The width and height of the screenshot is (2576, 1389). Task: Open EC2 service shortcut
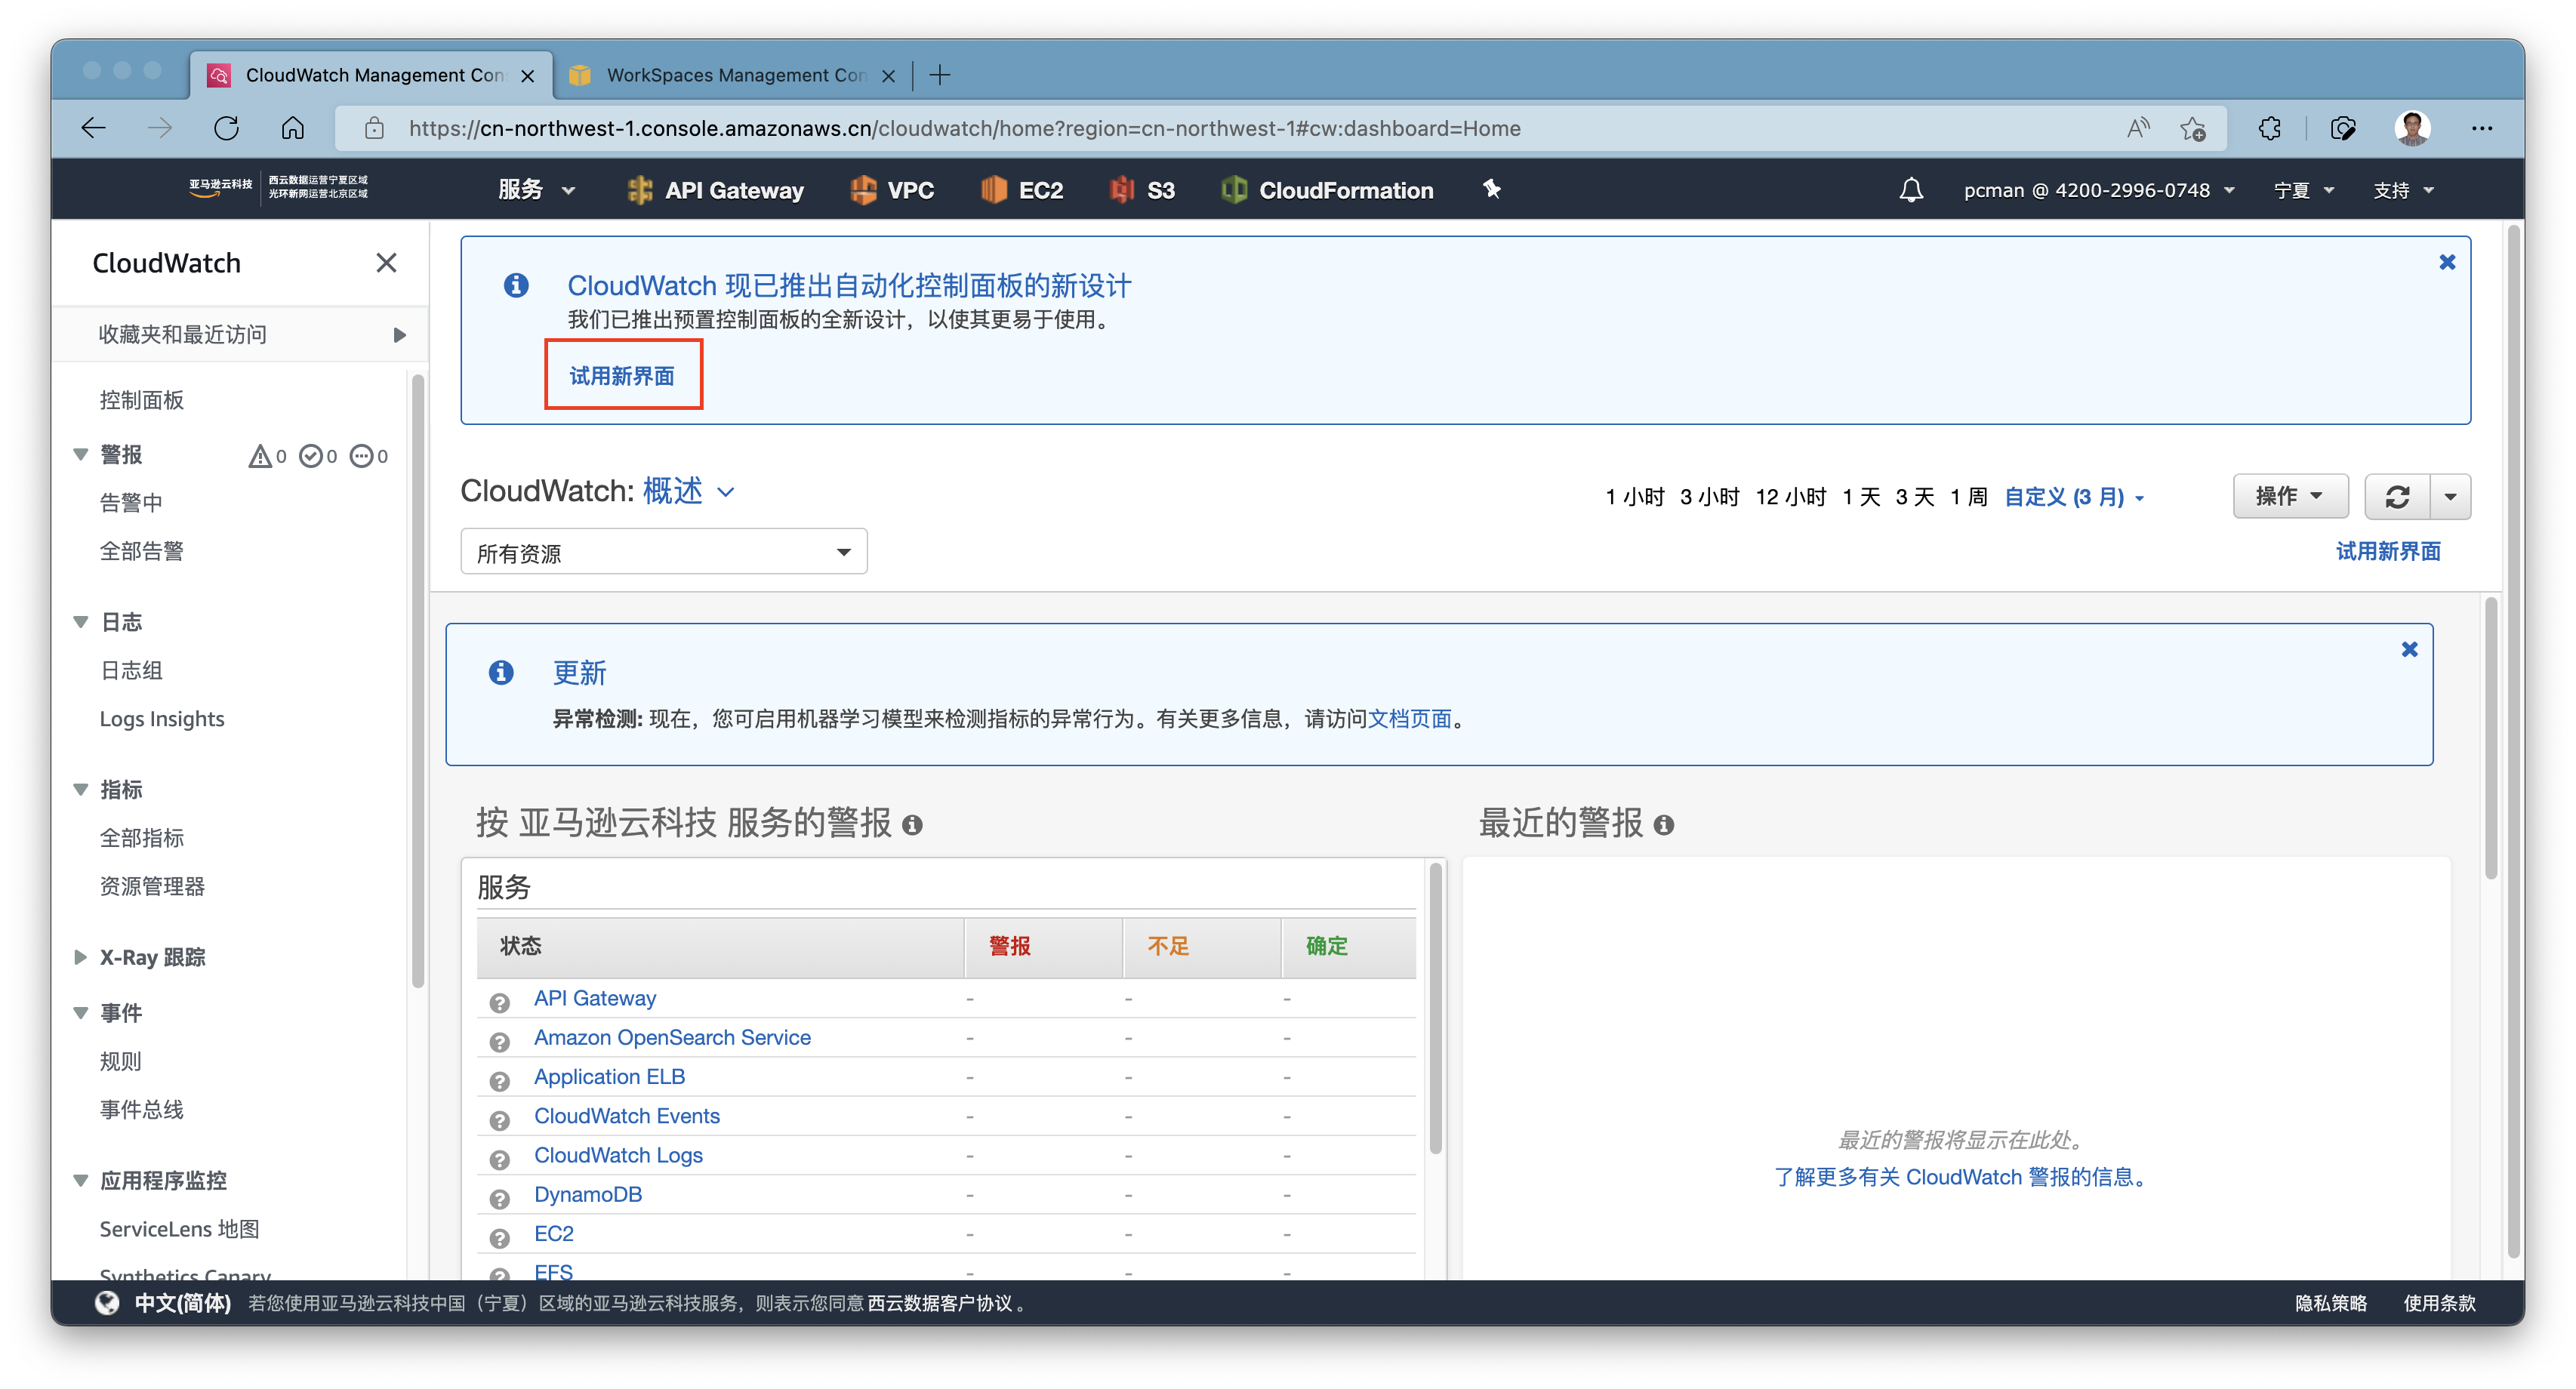pyautogui.click(x=1022, y=190)
